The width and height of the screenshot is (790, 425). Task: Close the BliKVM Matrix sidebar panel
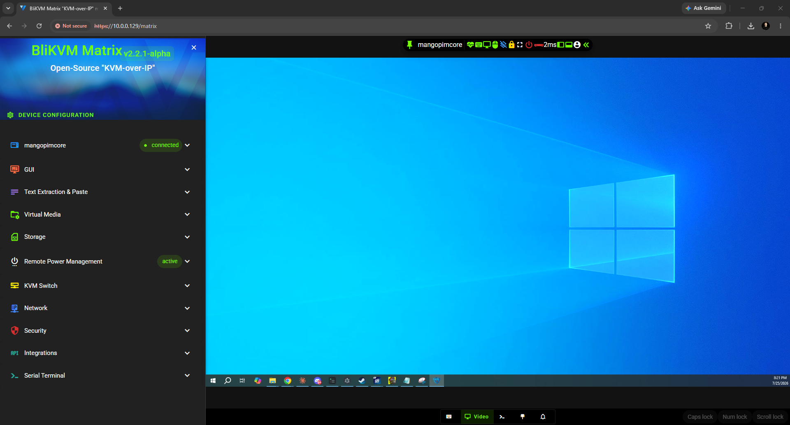pyautogui.click(x=194, y=47)
